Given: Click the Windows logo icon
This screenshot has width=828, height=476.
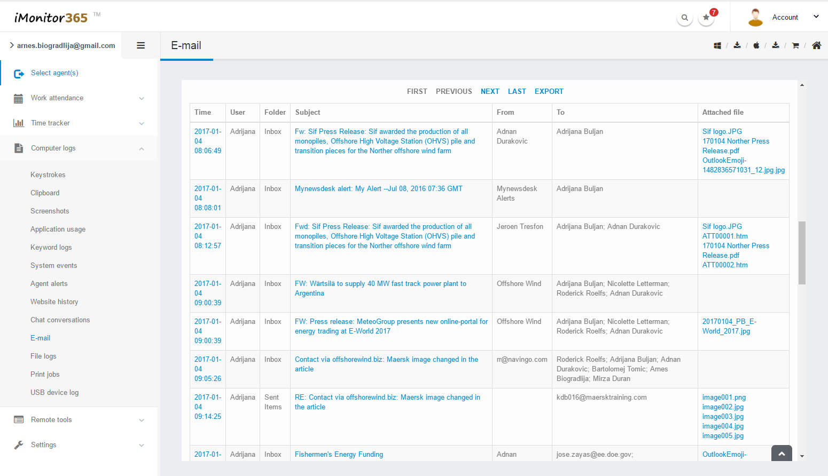Looking at the screenshot, I should tap(717, 46).
